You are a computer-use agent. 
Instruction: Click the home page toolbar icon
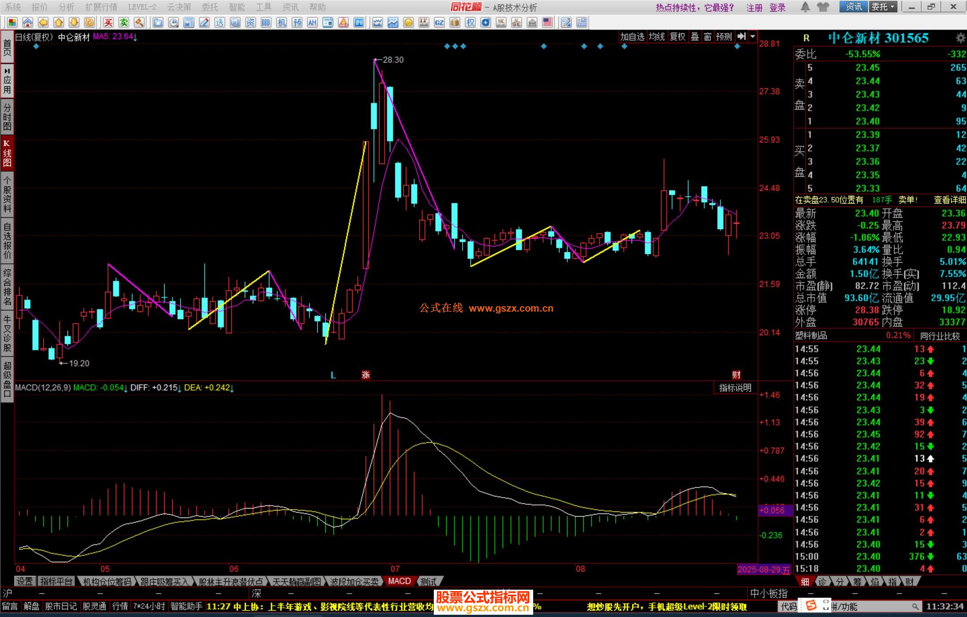pyautogui.click(x=27, y=22)
